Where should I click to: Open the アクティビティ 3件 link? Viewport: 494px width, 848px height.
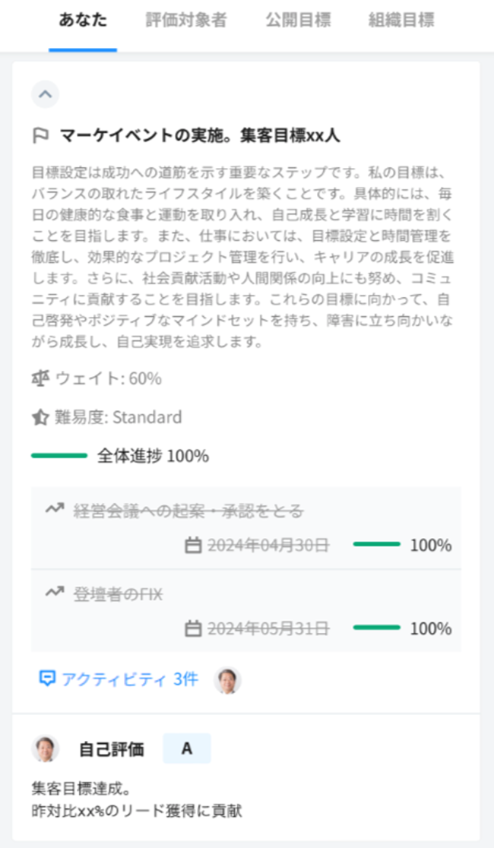click(129, 679)
